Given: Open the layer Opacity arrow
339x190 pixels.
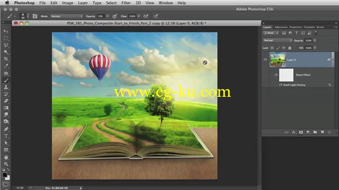Looking at the screenshot, I should point(315,40).
